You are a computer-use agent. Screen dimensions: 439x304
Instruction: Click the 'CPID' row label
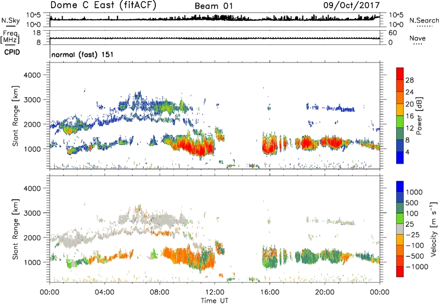(x=12, y=52)
